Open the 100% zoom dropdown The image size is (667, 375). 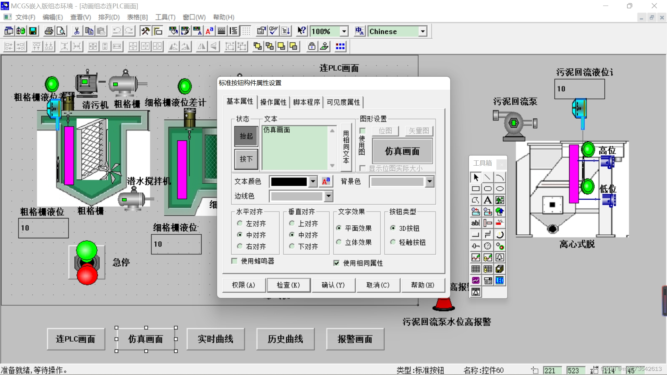(344, 31)
